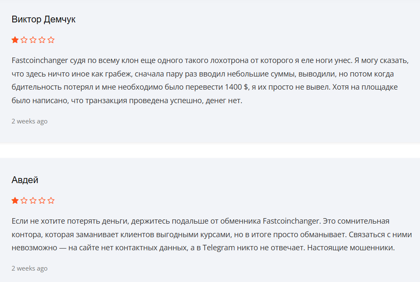Click the fifth star in Авдей's rating

tap(51, 200)
